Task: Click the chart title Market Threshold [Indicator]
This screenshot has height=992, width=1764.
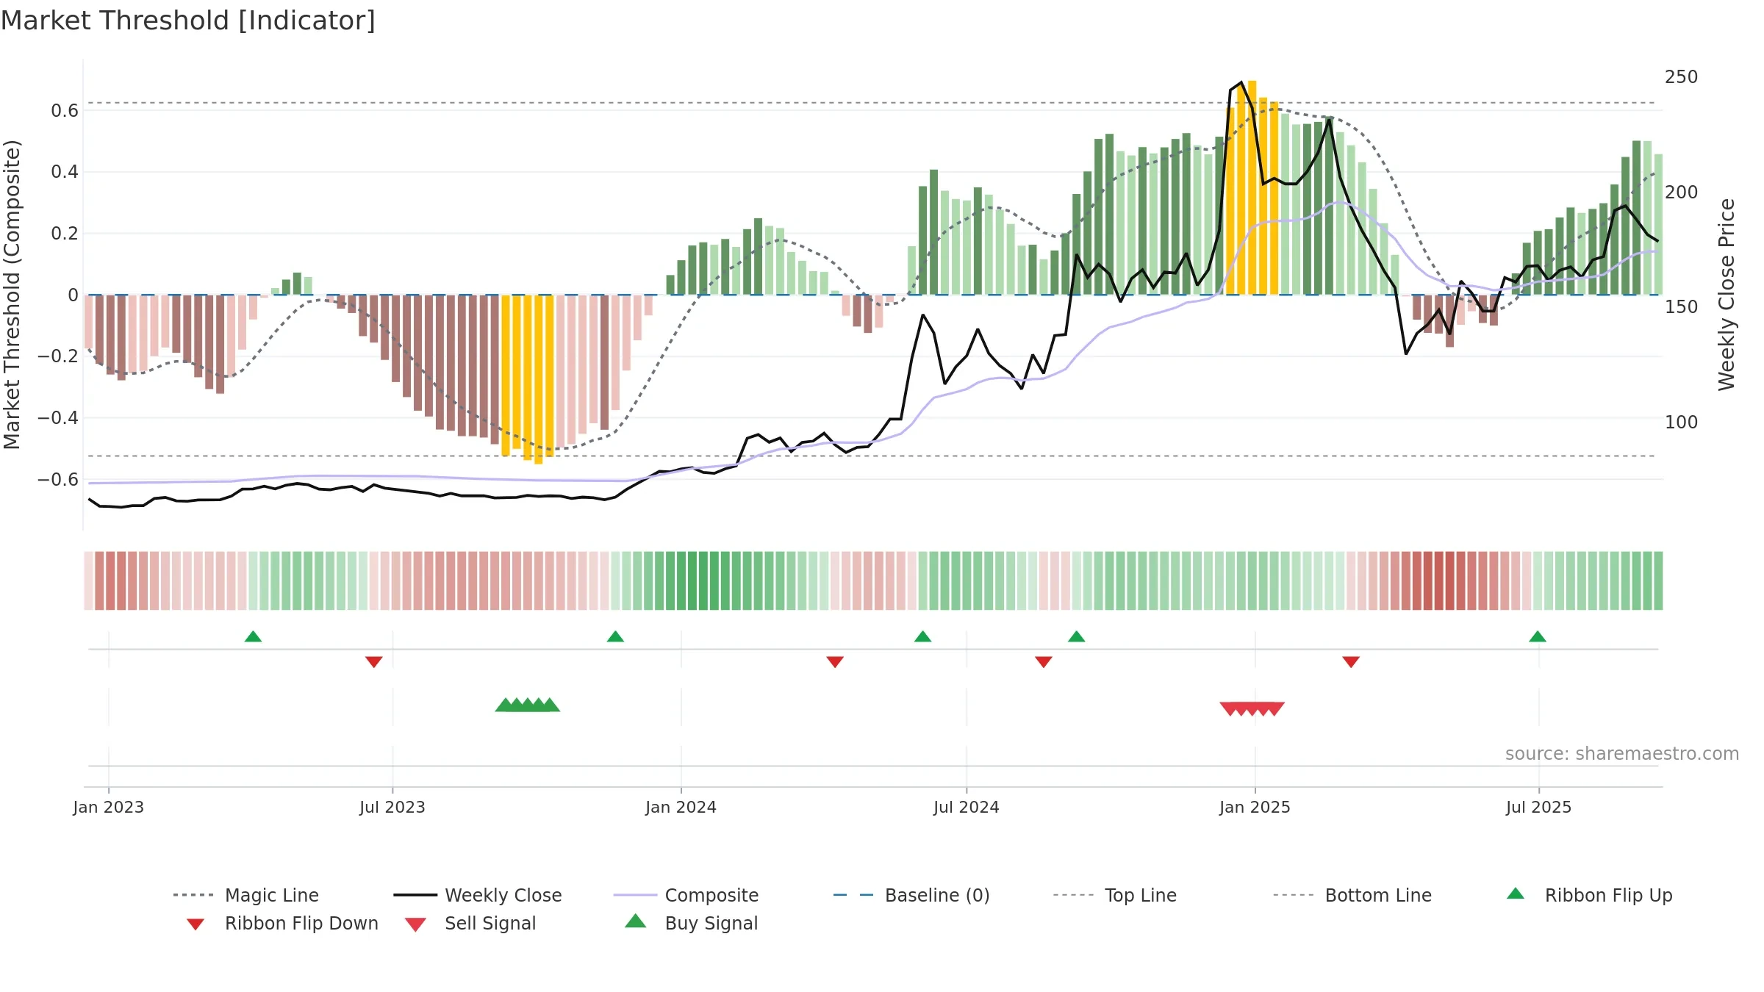Action: (x=188, y=21)
